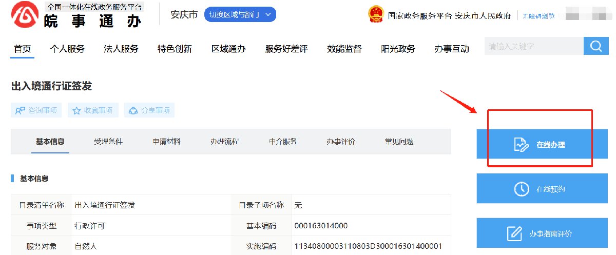Click the 在线预约 clock icon
Viewport: 616px width, 255px height.
(521, 189)
